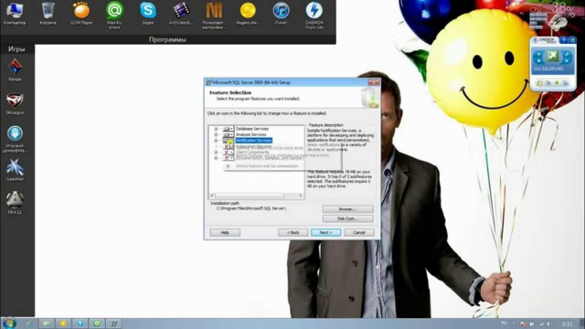Launch Skype from the desktop
585x329 pixels.
(148, 14)
